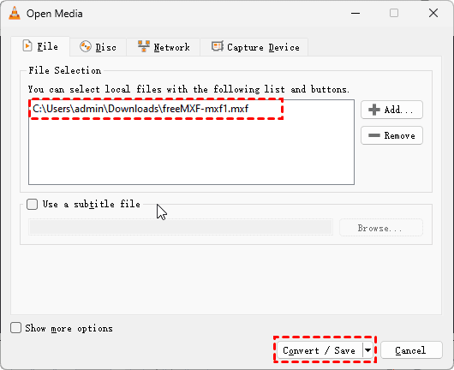The image size is (454, 370).
Task: Enable the Use a subtitle file checkbox
Action: coord(32,204)
